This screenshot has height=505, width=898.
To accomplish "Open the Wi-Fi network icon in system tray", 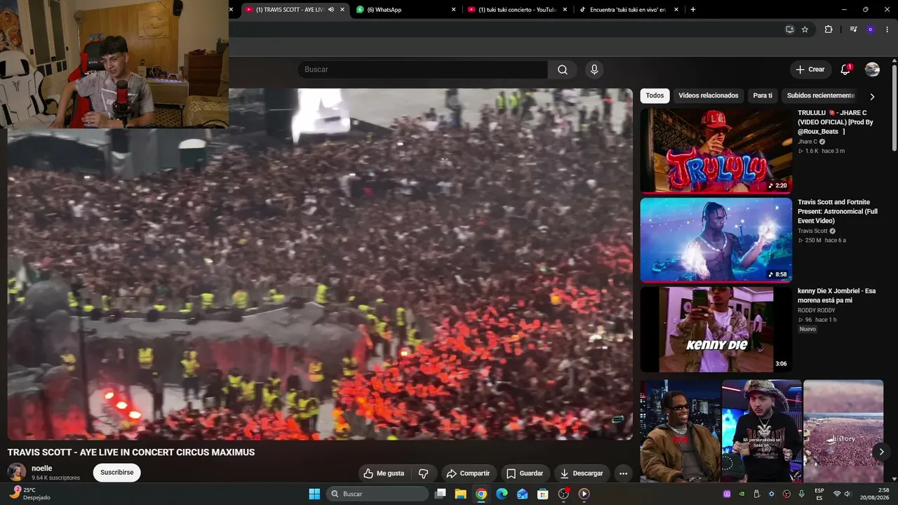I will pos(837,494).
